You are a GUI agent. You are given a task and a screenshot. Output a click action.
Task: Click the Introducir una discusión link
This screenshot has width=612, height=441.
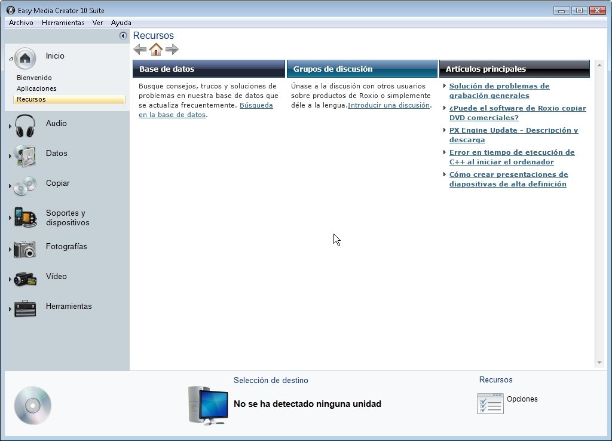388,105
